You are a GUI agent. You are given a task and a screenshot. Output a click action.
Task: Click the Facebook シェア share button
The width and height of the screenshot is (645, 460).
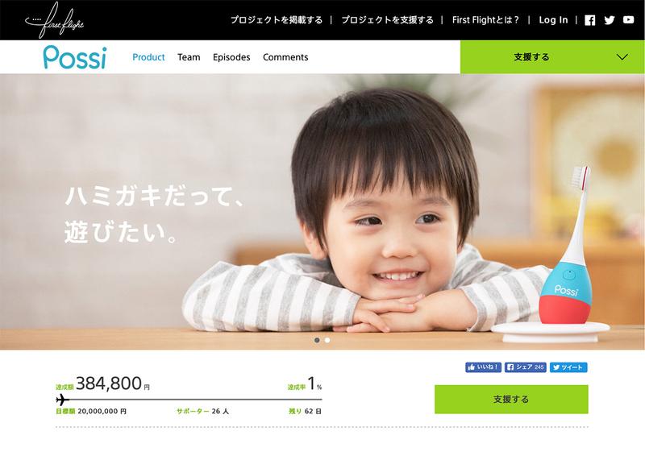[526, 367]
